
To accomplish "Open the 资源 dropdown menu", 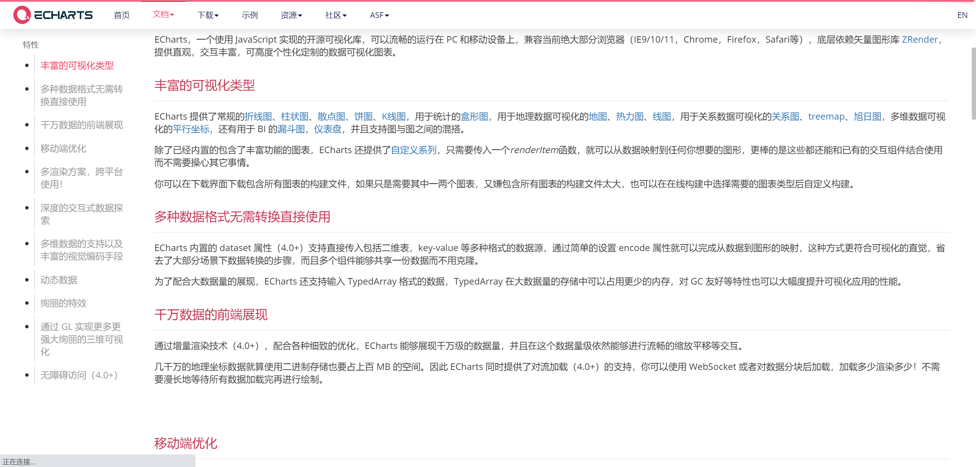I will pos(291,15).
